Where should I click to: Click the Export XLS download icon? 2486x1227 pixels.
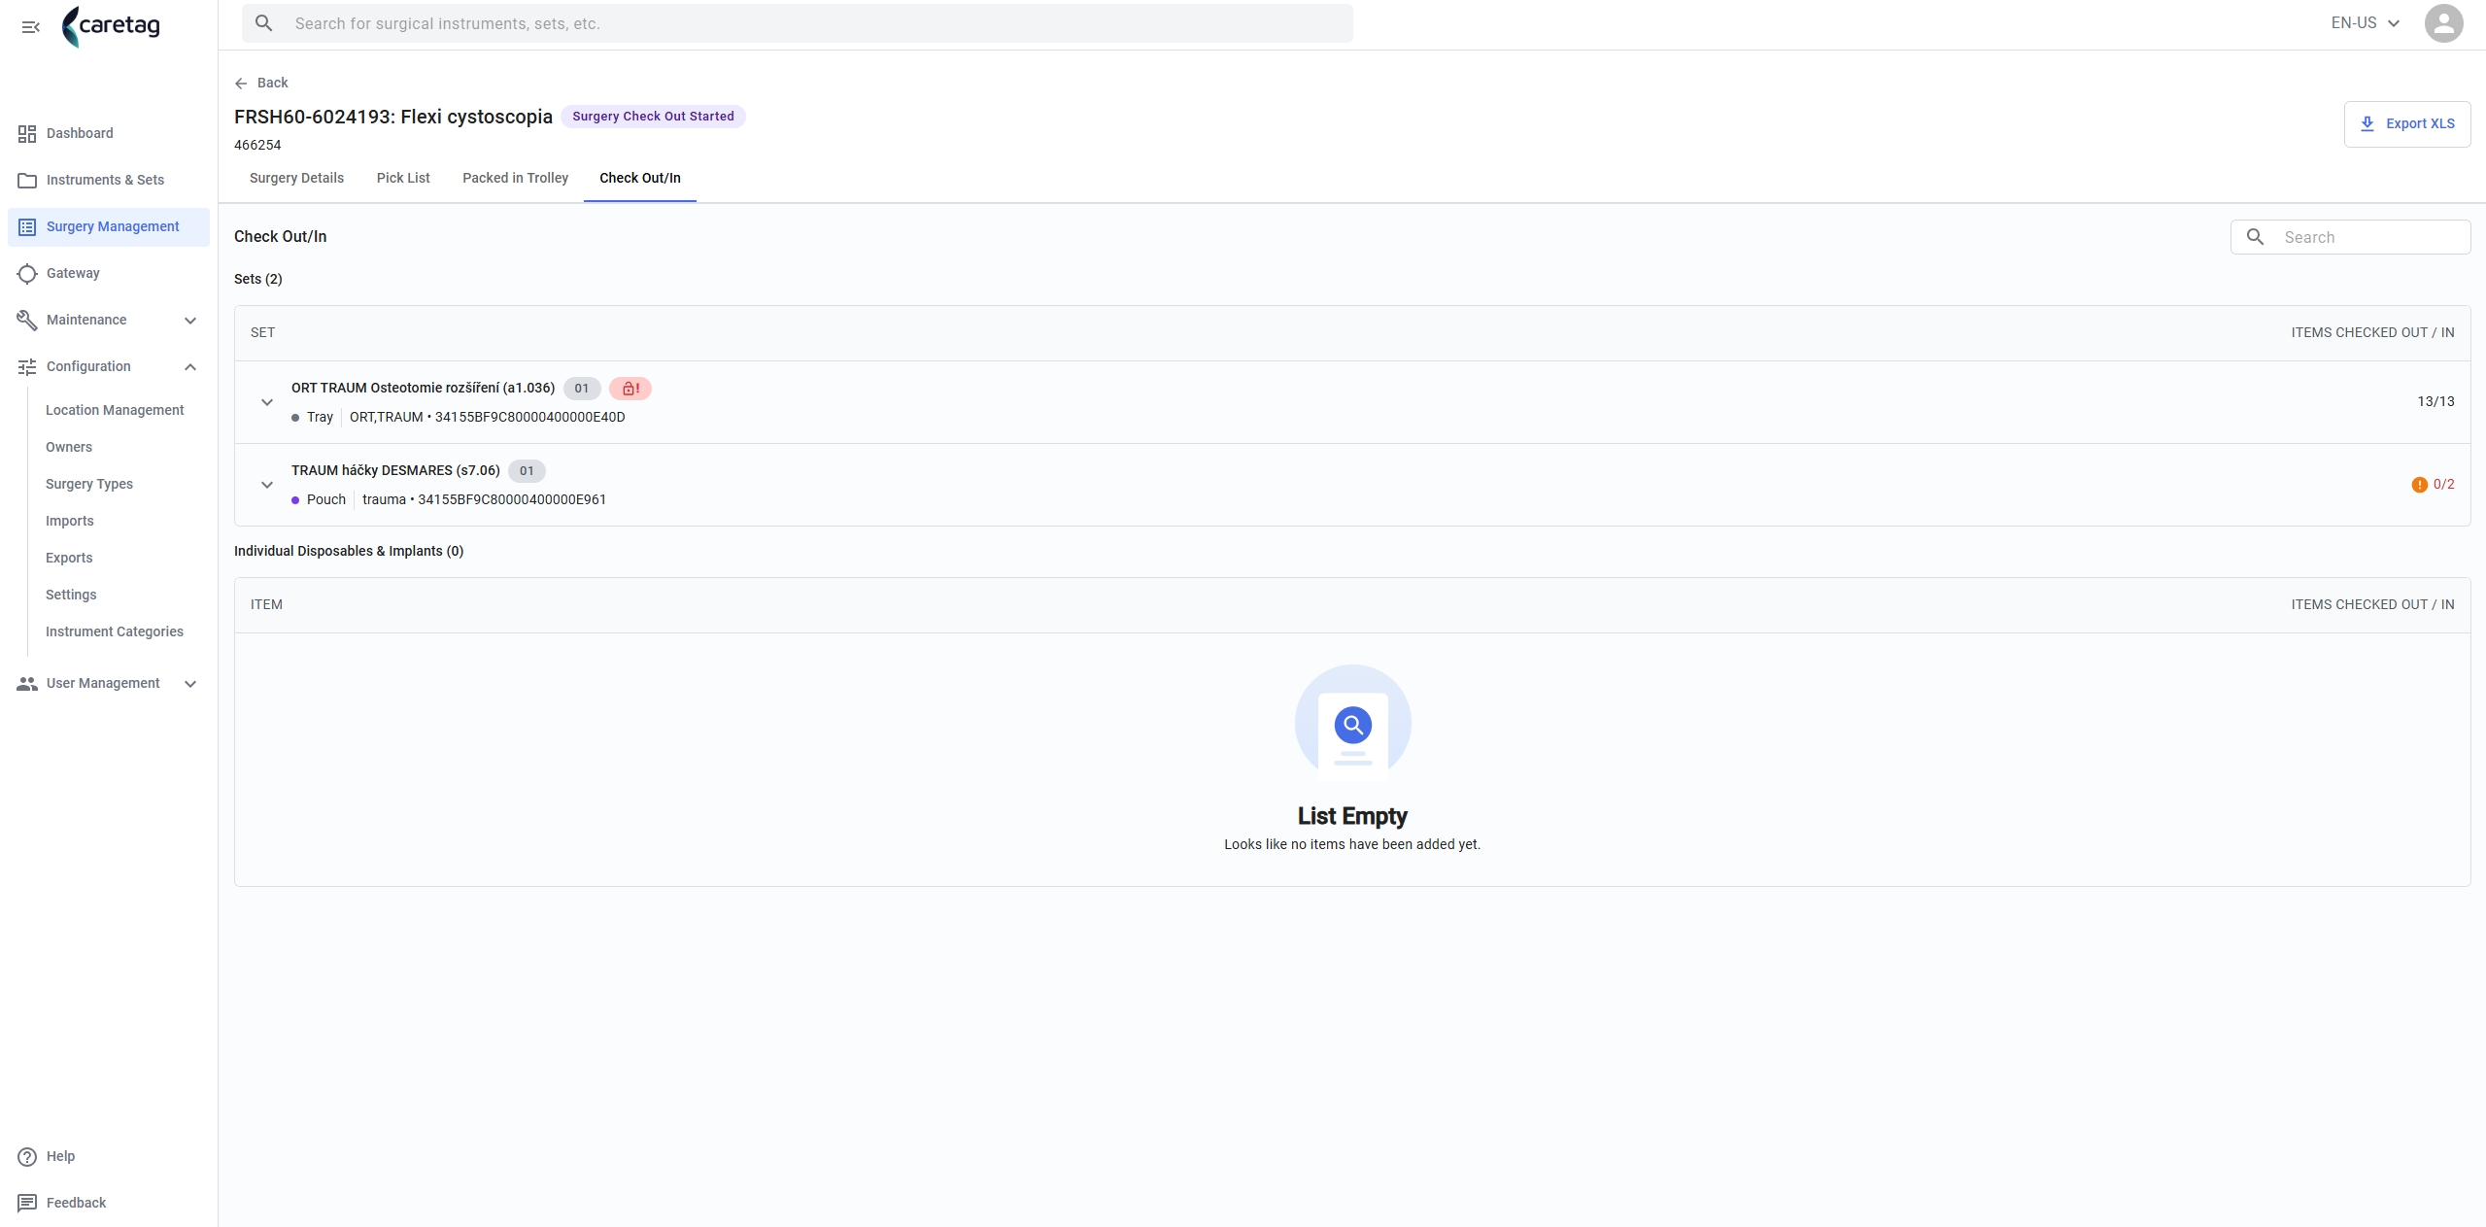(2367, 124)
